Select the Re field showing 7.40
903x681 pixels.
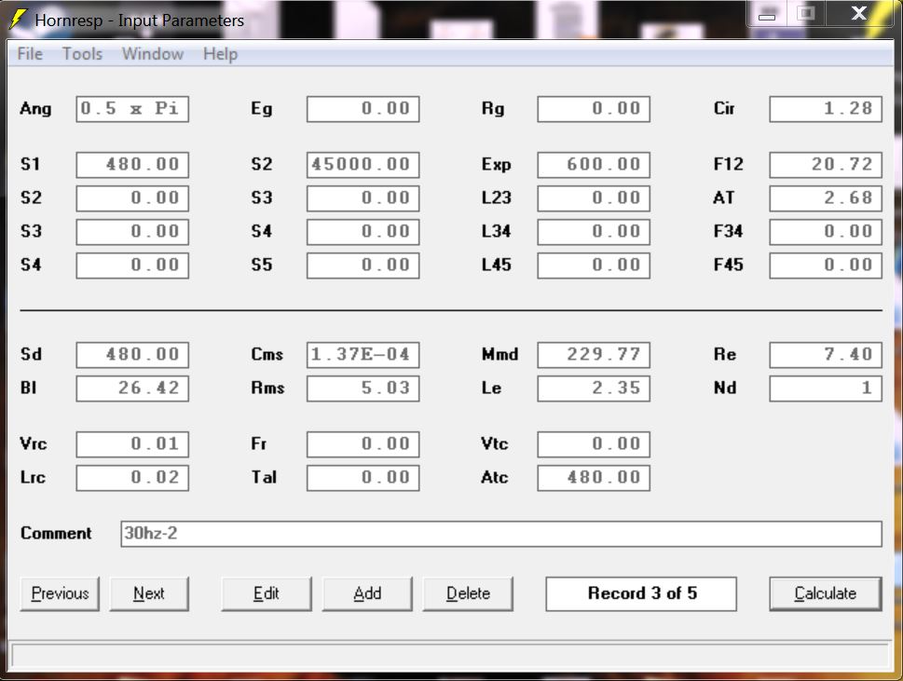(826, 355)
